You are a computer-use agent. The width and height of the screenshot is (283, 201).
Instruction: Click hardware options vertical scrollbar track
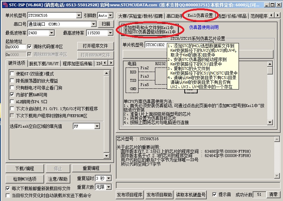point(106,114)
